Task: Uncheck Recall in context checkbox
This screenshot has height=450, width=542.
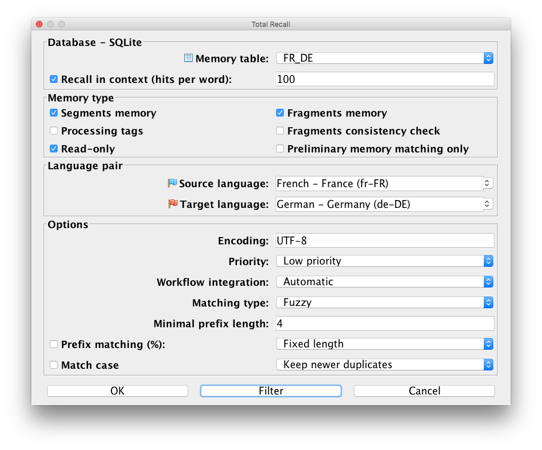Action: (x=54, y=79)
